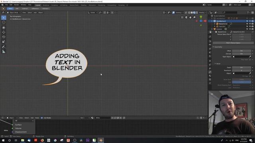Open Object Data curve properties tab
Screen dimensions: 255x143
[210, 72]
